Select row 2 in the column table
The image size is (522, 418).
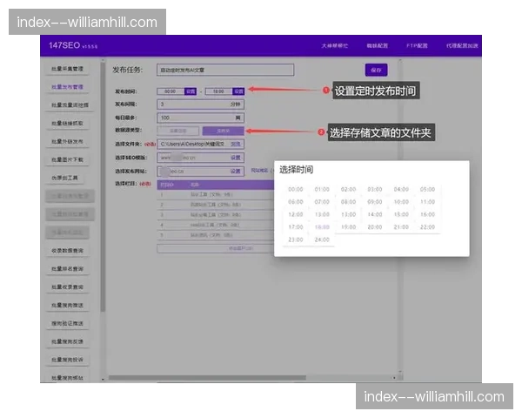point(216,205)
